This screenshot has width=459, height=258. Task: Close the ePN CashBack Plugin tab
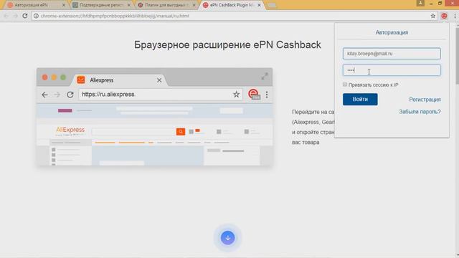[x=259, y=5]
